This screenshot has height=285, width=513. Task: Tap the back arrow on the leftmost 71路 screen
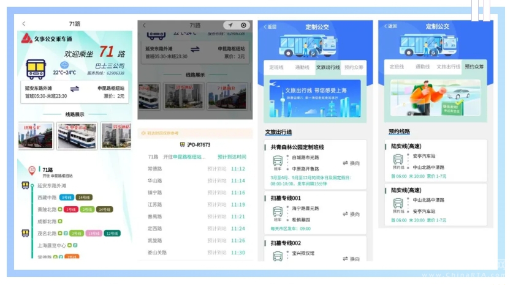coord(24,24)
